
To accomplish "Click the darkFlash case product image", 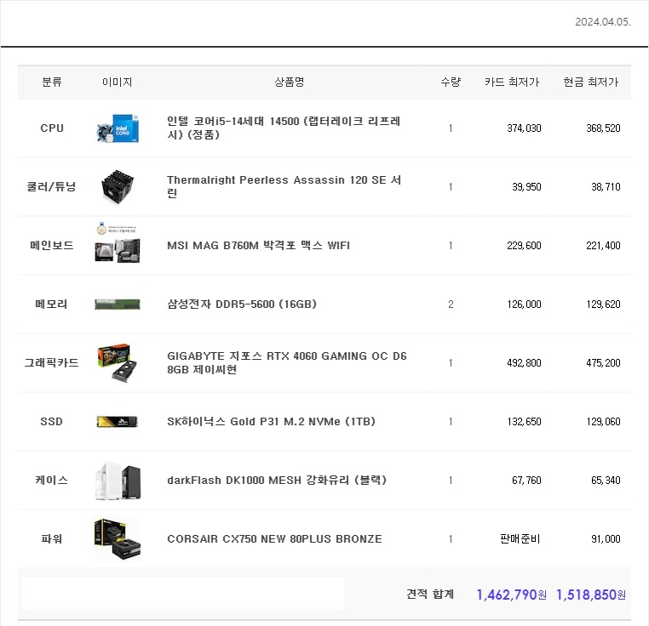I will click(118, 481).
